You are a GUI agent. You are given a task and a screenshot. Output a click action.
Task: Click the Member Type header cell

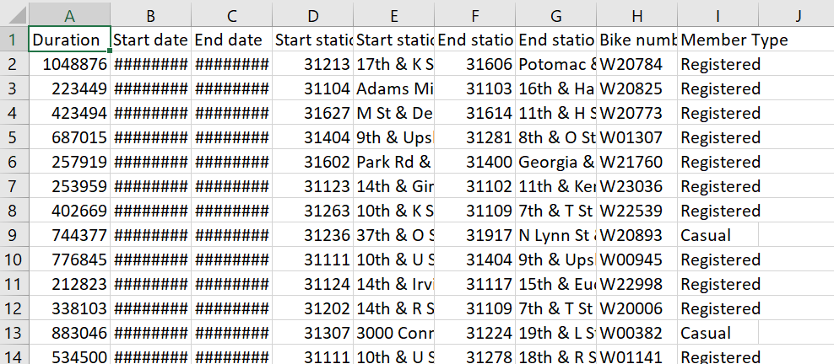click(x=718, y=40)
